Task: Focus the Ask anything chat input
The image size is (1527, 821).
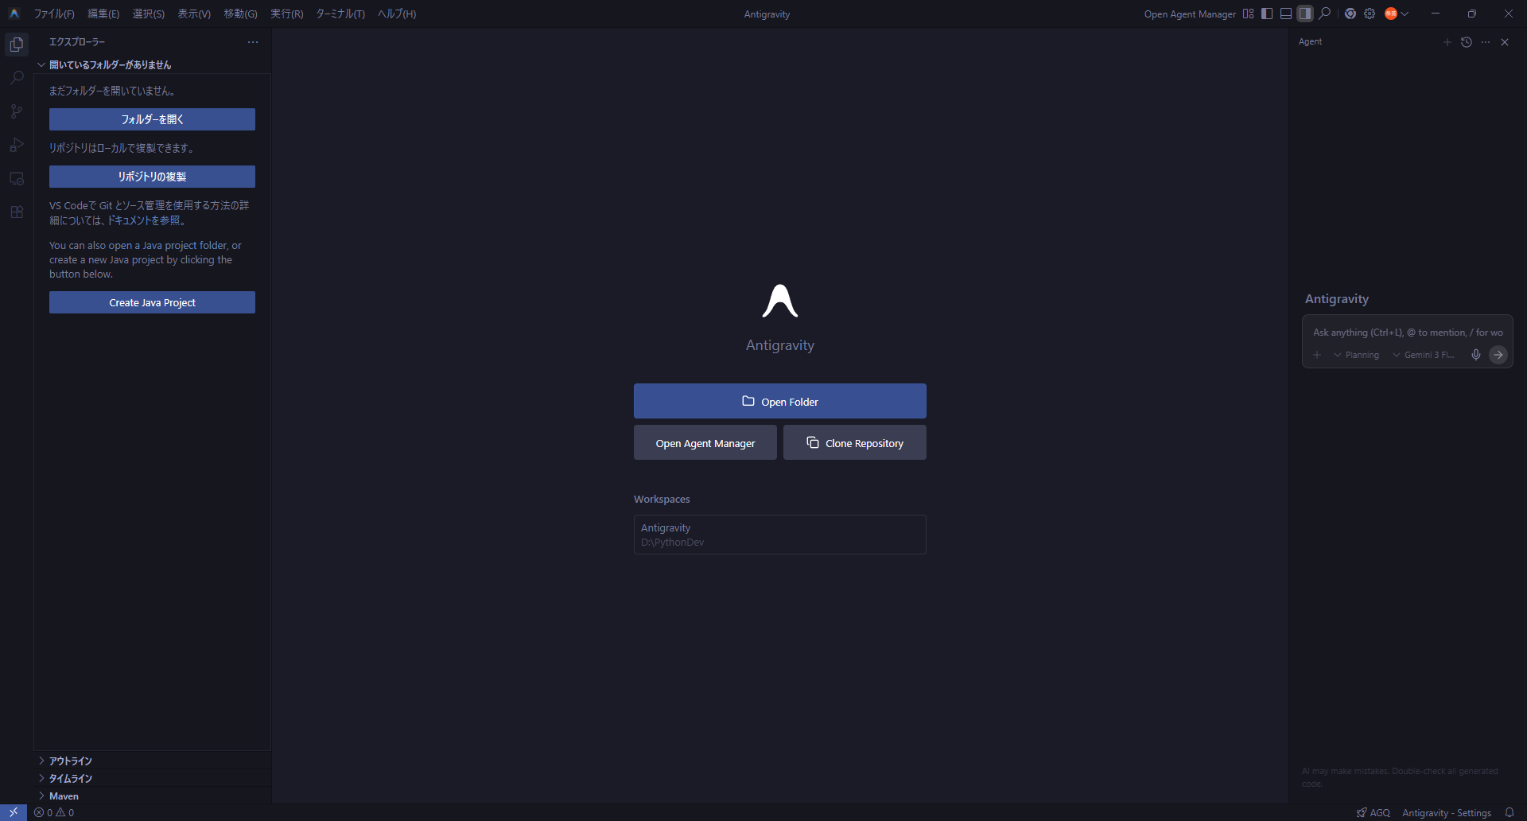Action: [1408, 333]
